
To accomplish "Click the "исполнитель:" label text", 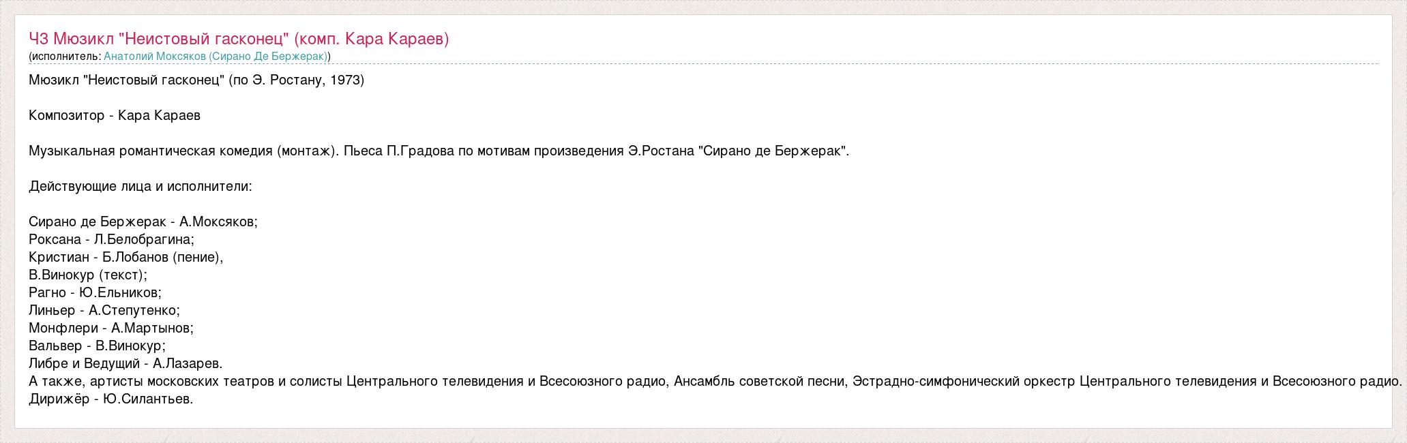I will coord(67,57).
